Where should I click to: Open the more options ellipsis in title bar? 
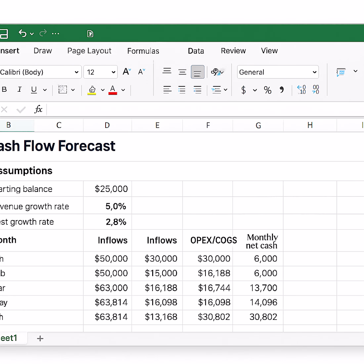[x=56, y=34]
